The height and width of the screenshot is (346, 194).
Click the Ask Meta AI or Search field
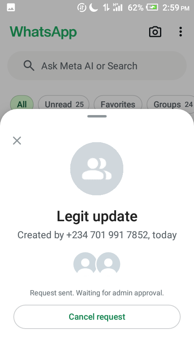coord(97,66)
